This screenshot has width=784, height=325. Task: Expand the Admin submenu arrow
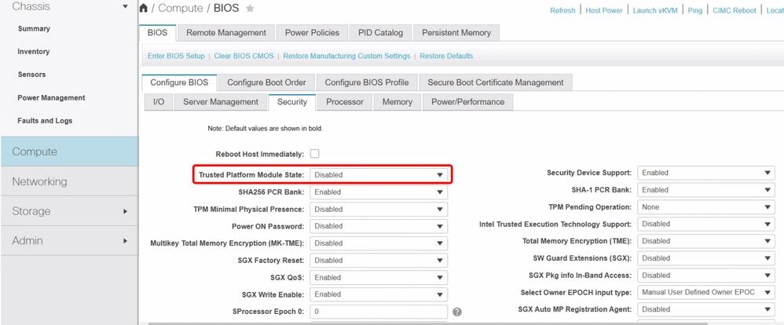pos(125,241)
